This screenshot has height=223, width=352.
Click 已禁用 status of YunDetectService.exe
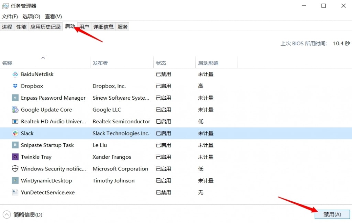pyautogui.click(x=163, y=192)
